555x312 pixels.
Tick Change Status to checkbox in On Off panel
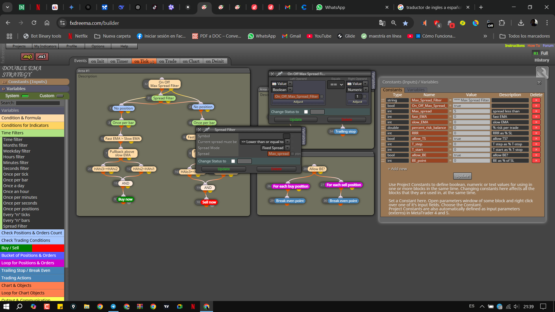[306, 112]
